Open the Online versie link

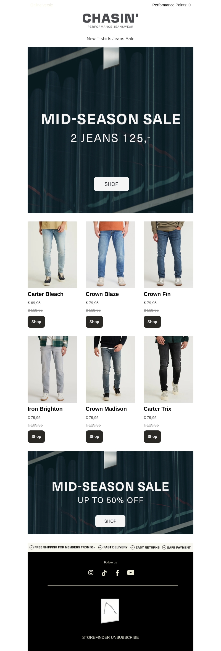point(42,5)
